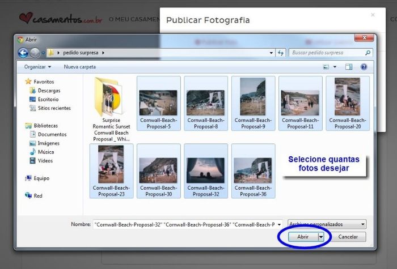Click the Descargas folder icon
The height and width of the screenshot is (269, 397).
pyautogui.click(x=32, y=91)
